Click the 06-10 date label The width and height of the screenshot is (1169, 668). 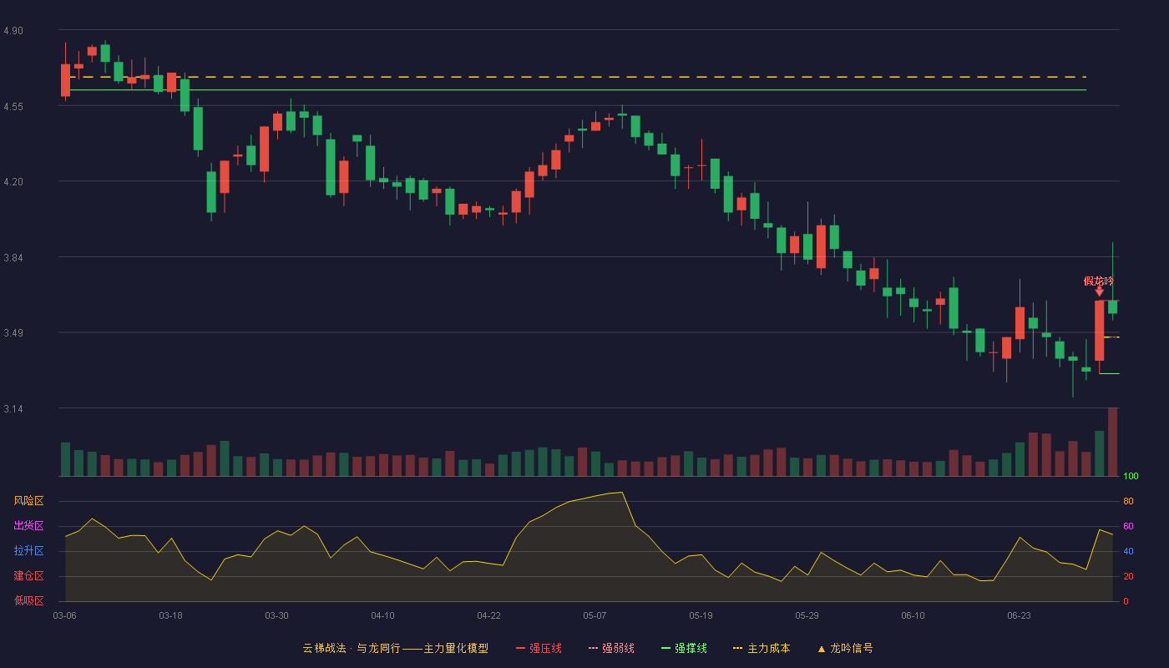913,615
